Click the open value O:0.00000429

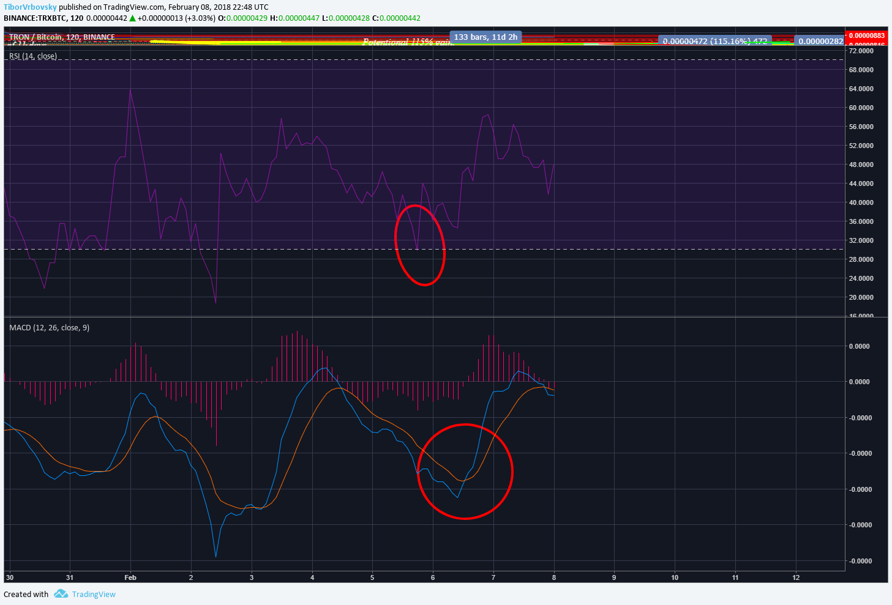(x=242, y=18)
